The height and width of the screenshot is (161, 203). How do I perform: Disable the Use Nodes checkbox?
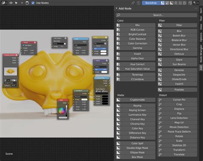click(x=33, y=3)
